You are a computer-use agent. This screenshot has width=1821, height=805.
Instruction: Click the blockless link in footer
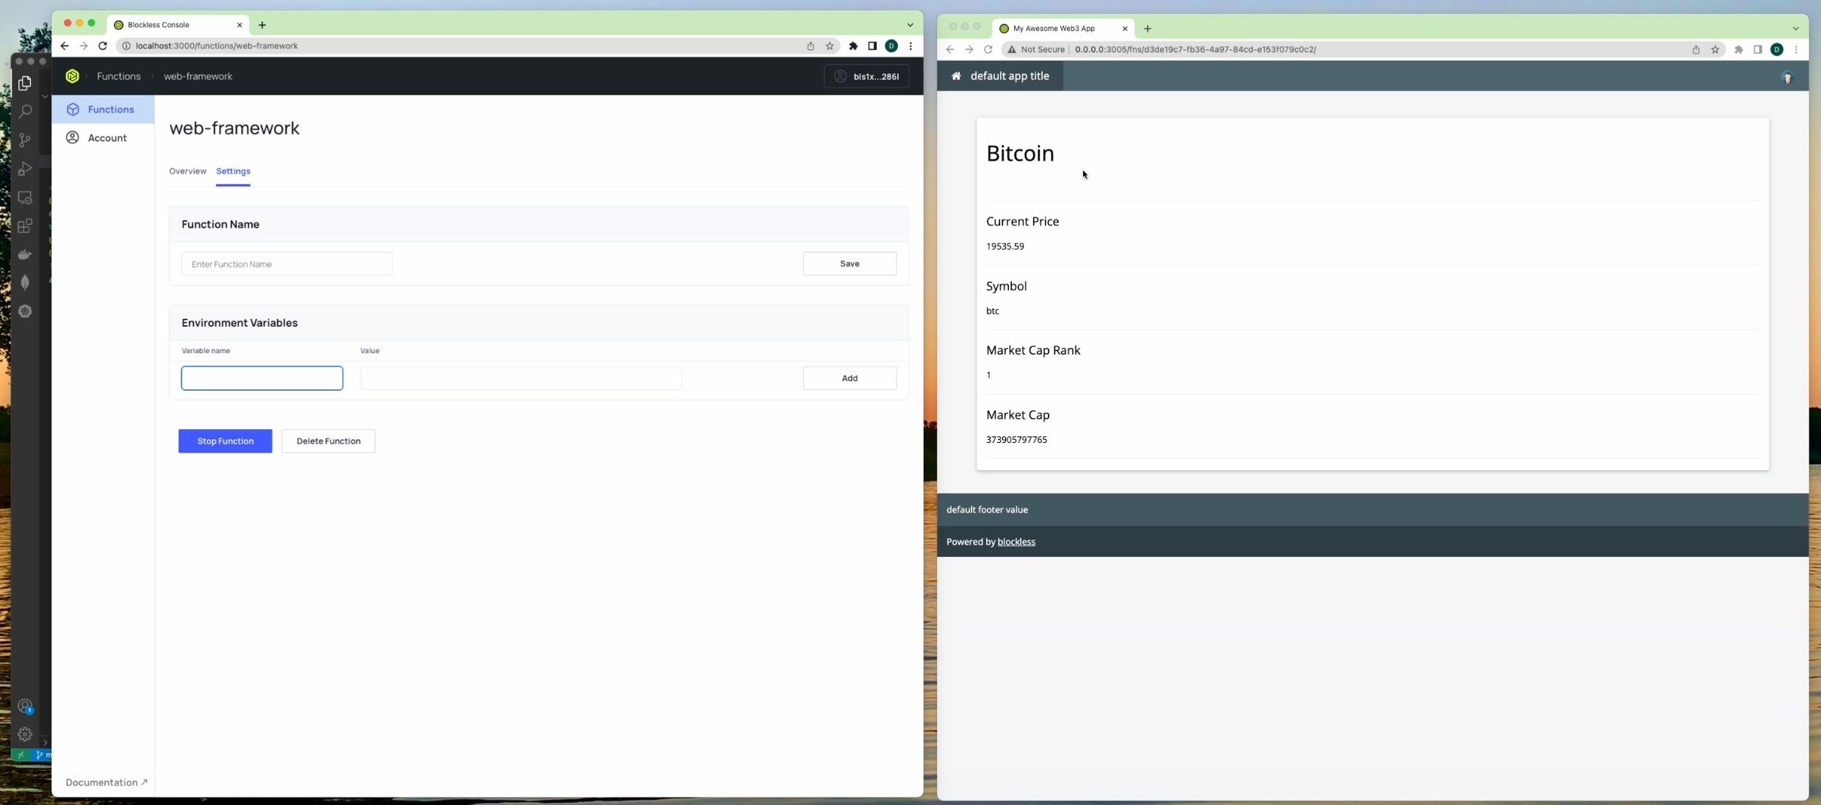(1016, 541)
